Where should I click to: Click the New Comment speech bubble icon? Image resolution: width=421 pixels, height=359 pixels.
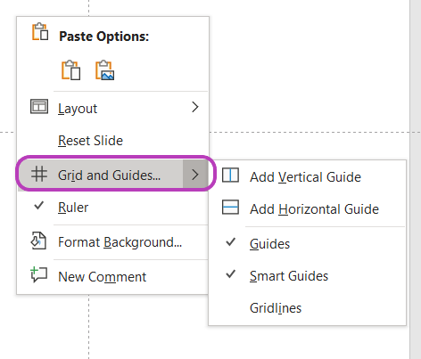(x=38, y=274)
